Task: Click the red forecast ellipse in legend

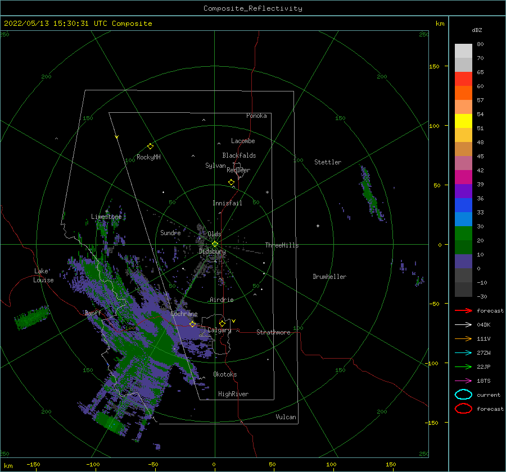Action: tap(463, 409)
